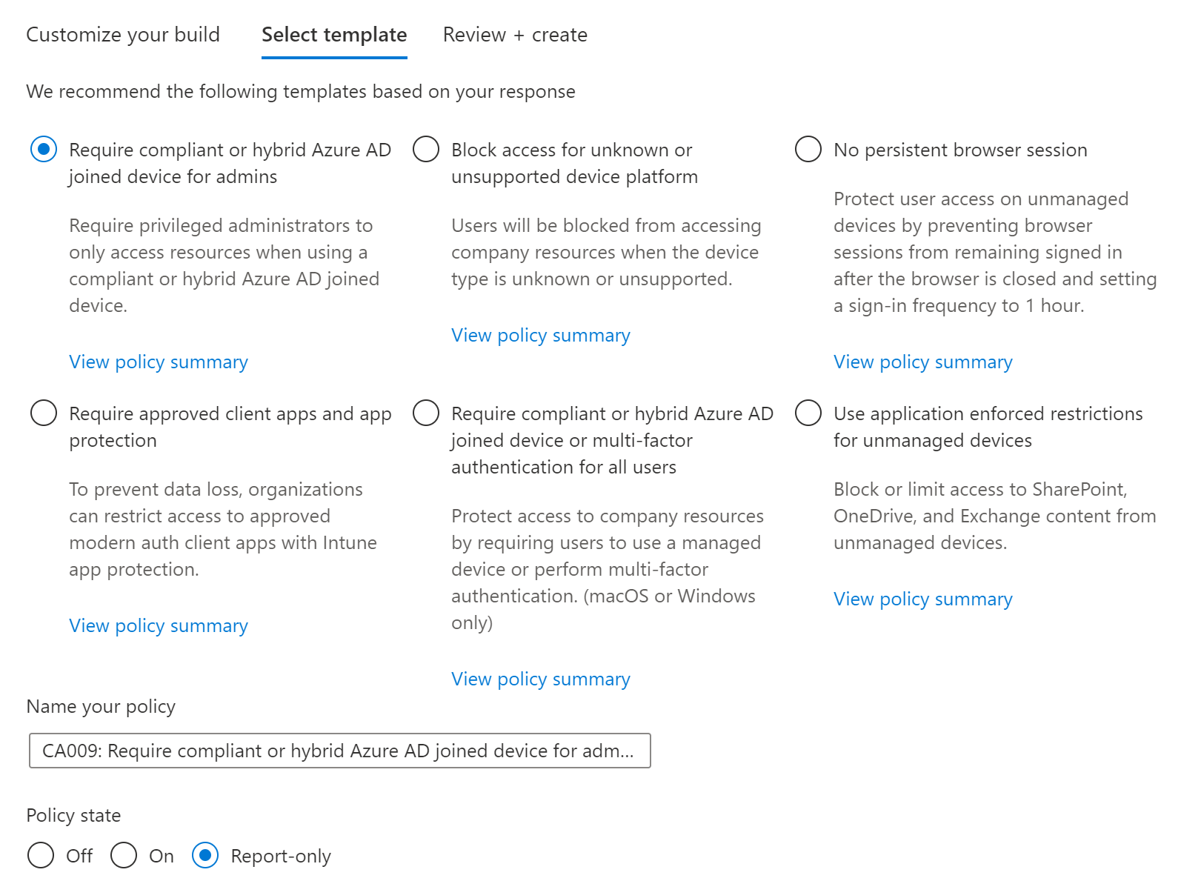View policy summary for no persistent browser session
This screenshot has height=881, width=1181.
(x=923, y=362)
